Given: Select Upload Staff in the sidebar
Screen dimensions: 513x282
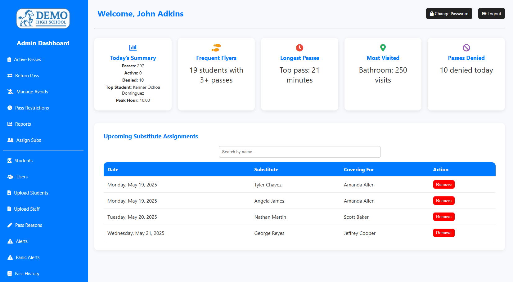Looking at the screenshot, I should [27, 209].
